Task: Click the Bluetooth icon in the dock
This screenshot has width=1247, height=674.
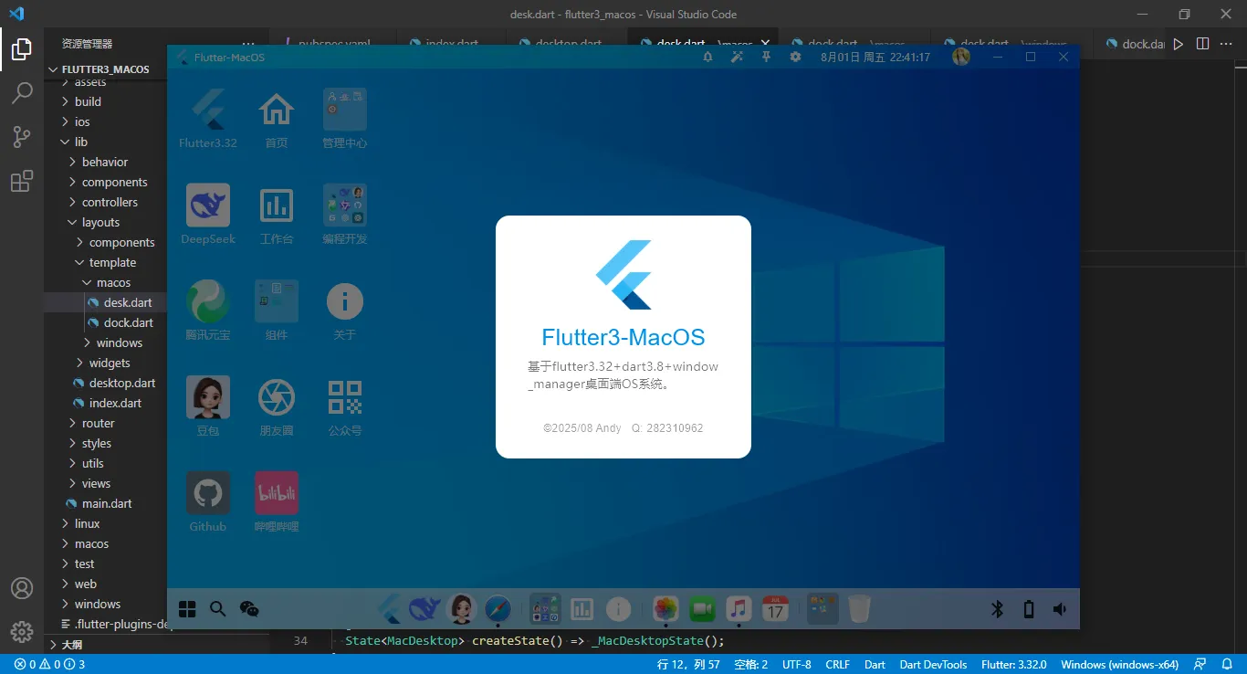Action: [x=998, y=609]
